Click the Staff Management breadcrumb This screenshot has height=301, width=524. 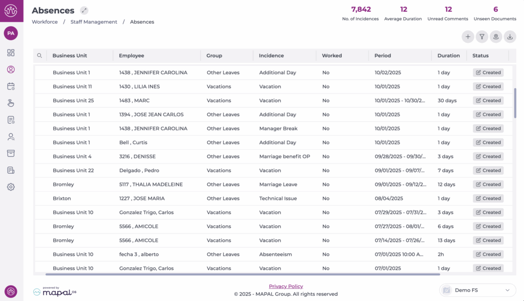pyautogui.click(x=97, y=22)
